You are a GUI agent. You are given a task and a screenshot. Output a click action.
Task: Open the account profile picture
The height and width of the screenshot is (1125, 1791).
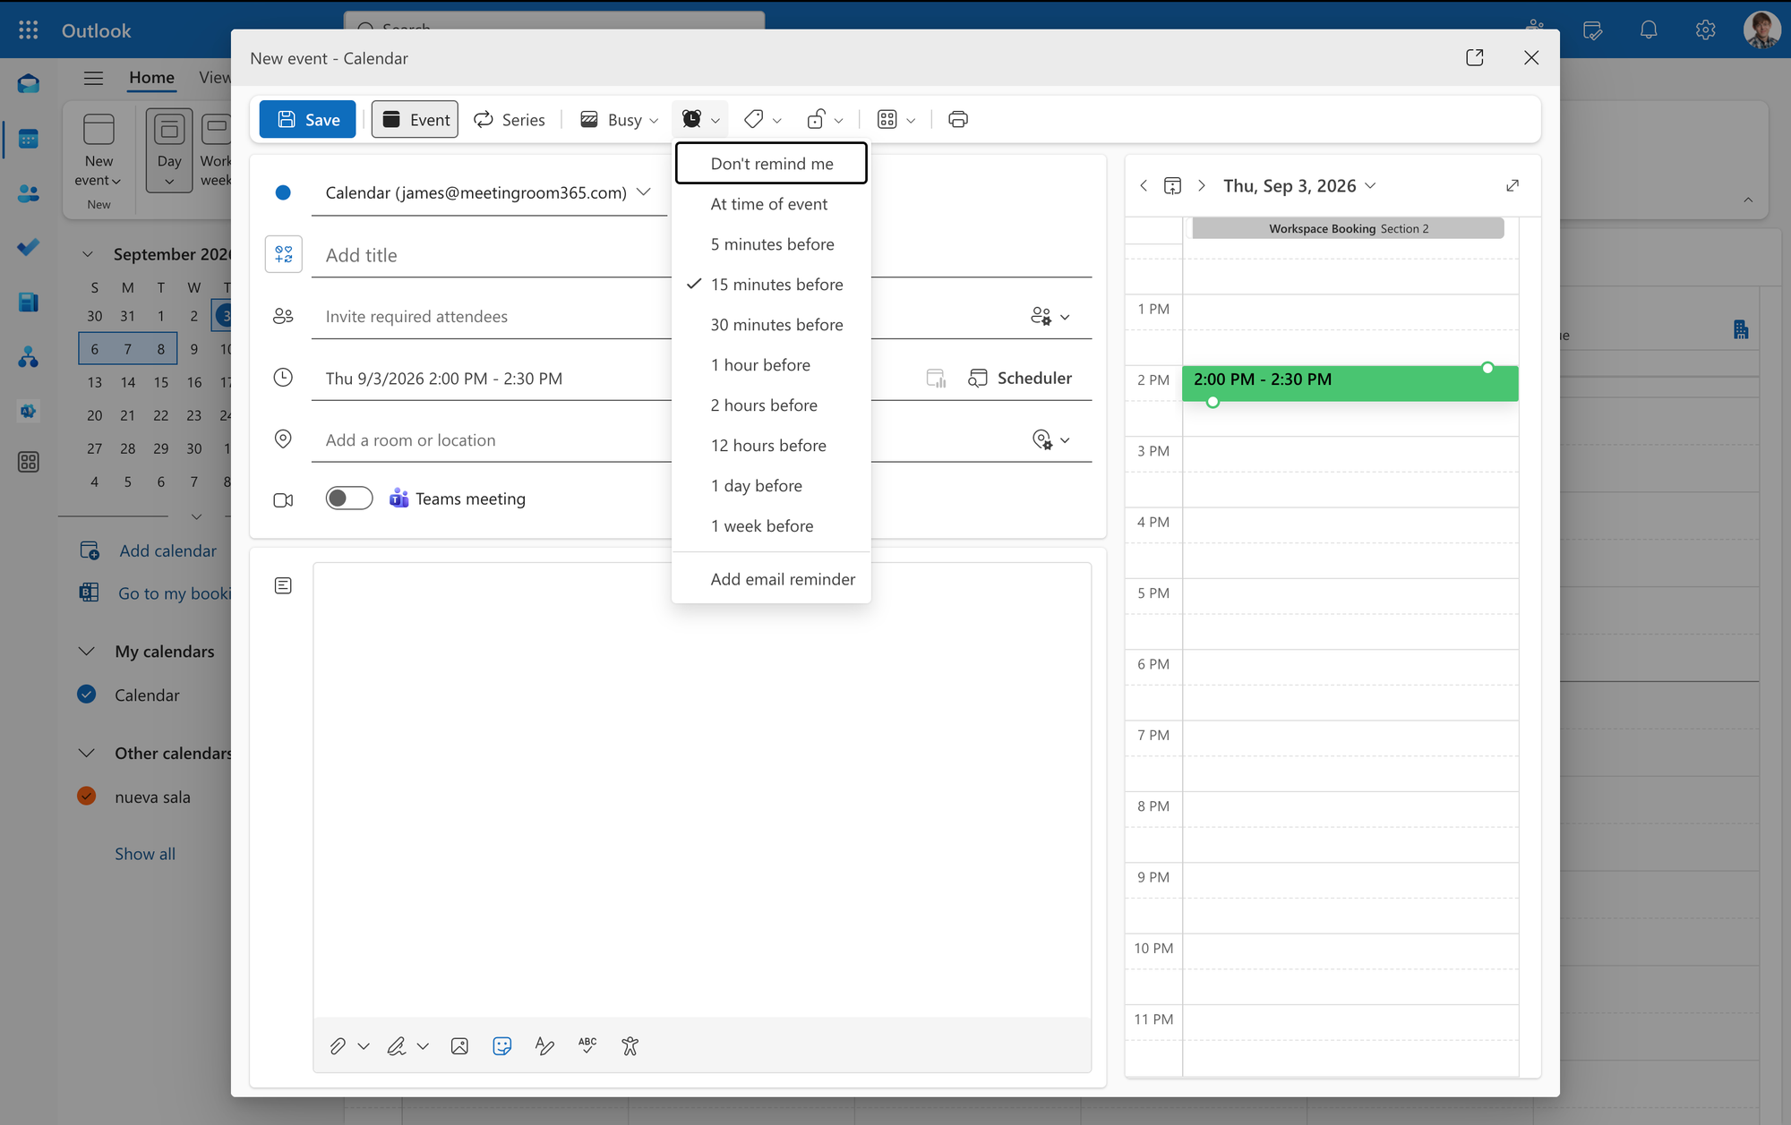click(1761, 30)
